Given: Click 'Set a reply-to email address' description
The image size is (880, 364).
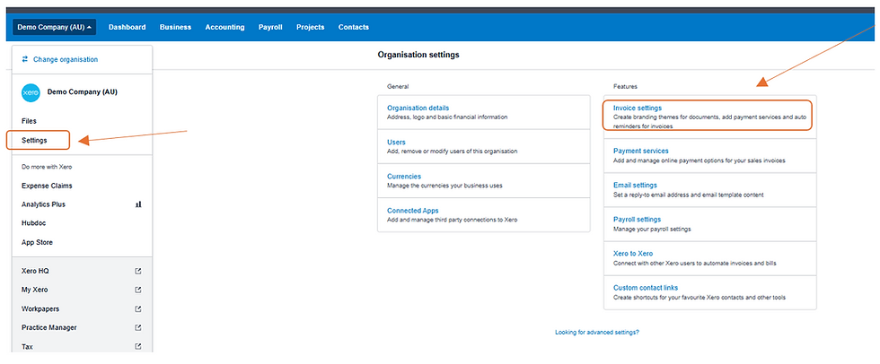Looking at the screenshot, I should [x=689, y=195].
